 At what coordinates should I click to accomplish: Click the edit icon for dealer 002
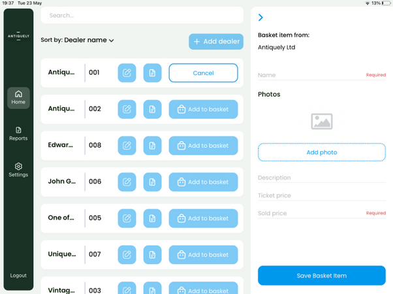click(127, 109)
